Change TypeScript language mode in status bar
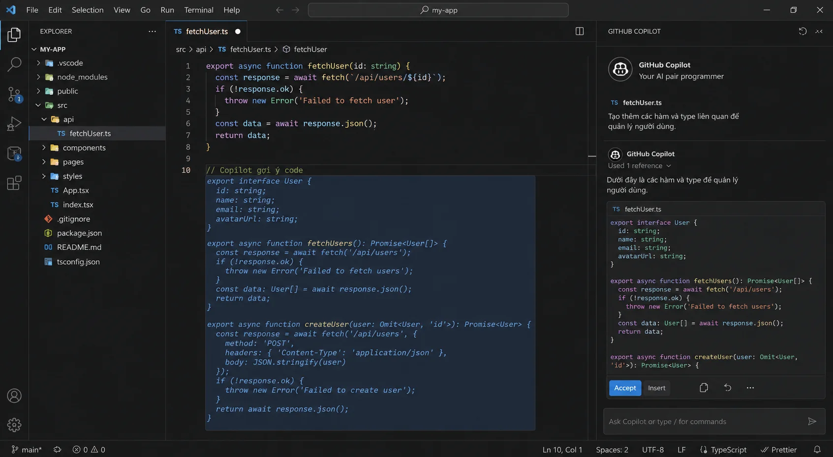The width and height of the screenshot is (833, 457). (723, 450)
